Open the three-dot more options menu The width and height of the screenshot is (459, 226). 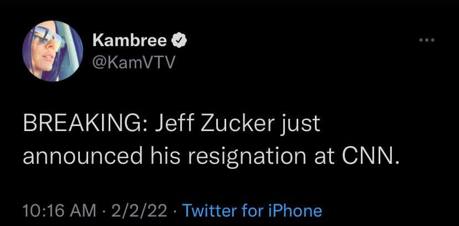click(x=427, y=41)
